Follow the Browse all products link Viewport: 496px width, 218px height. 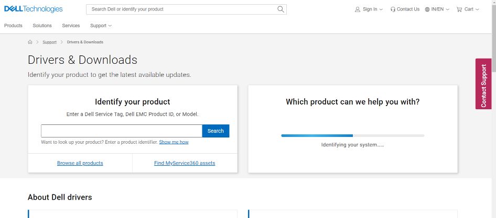80,163
